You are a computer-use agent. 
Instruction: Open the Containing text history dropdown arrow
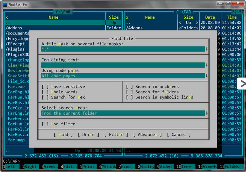(207, 65)
